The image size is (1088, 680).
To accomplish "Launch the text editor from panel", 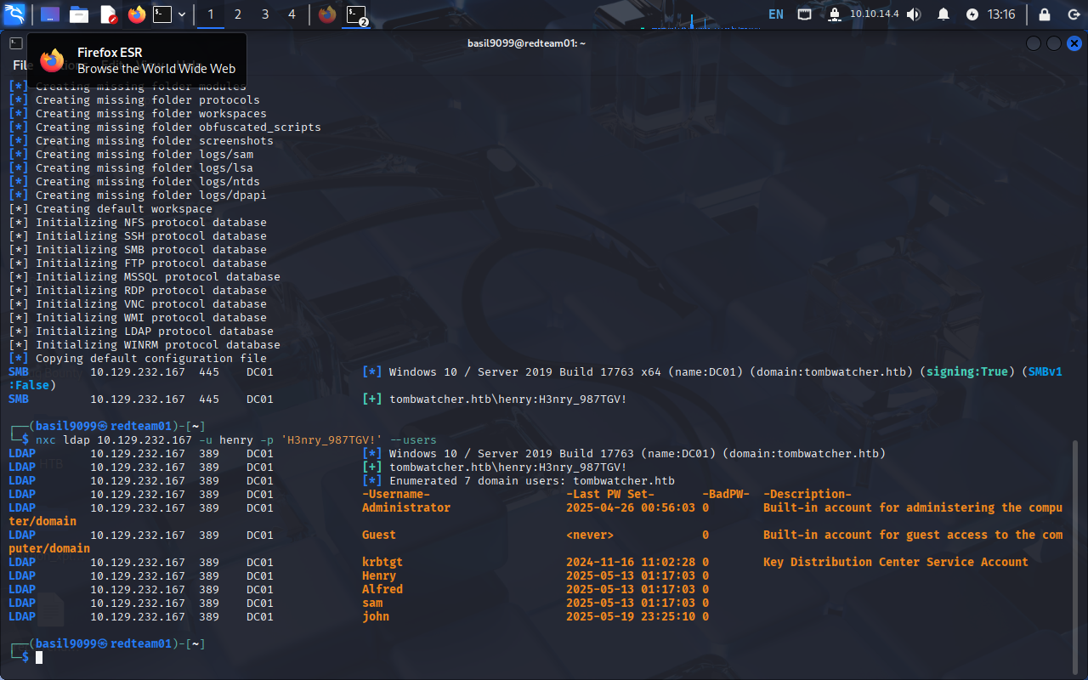I will (108, 14).
